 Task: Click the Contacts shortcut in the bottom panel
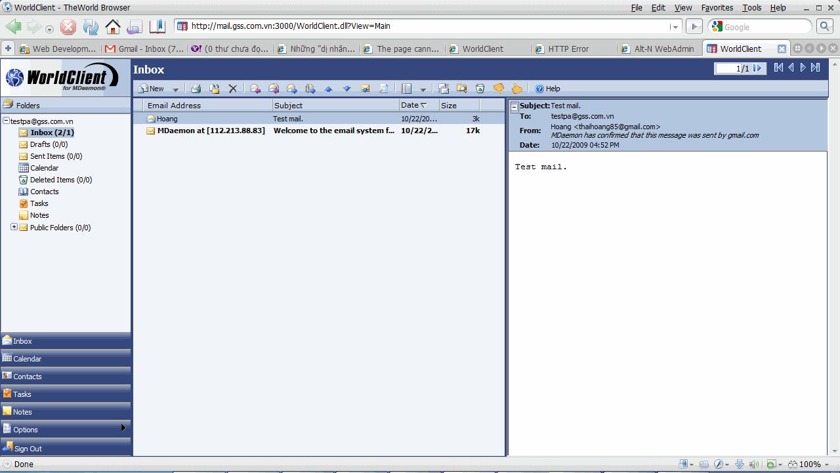point(66,376)
